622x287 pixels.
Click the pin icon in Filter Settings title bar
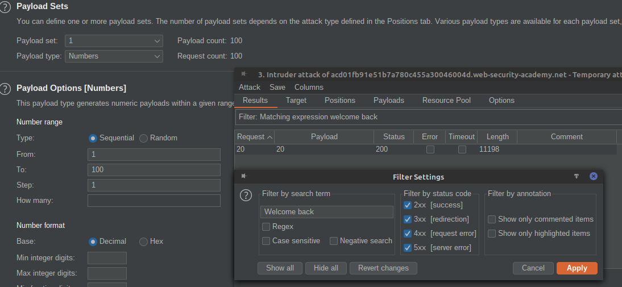pyautogui.click(x=577, y=176)
